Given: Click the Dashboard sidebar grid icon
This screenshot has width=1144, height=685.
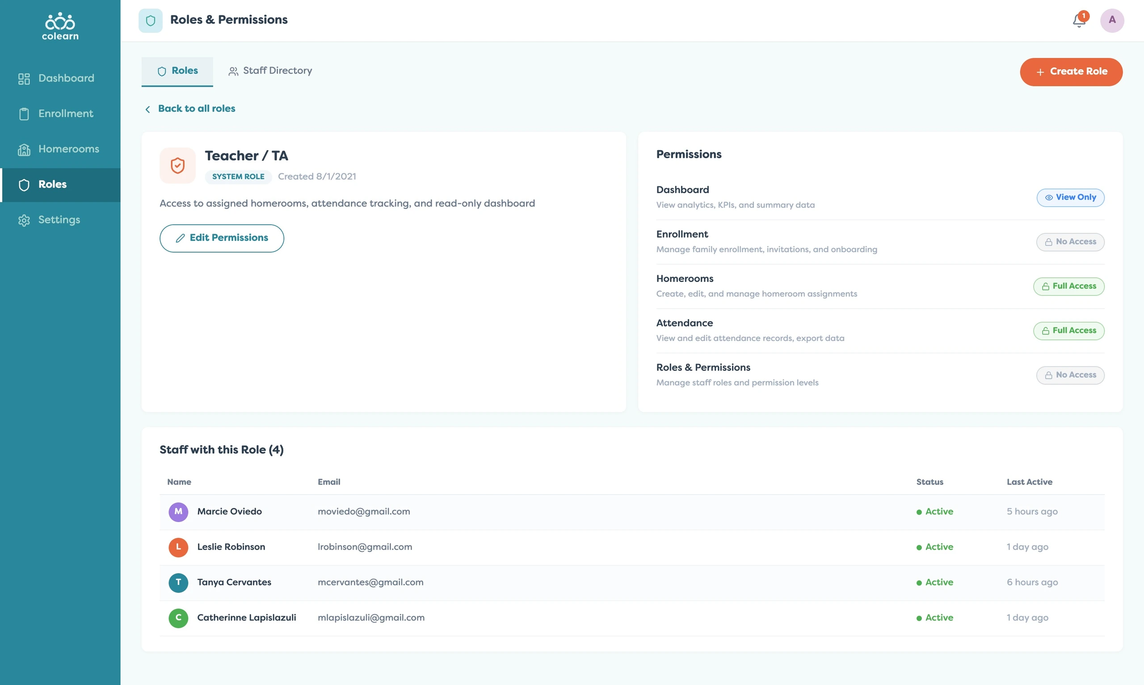Looking at the screenshot, I should click(24, 79).
